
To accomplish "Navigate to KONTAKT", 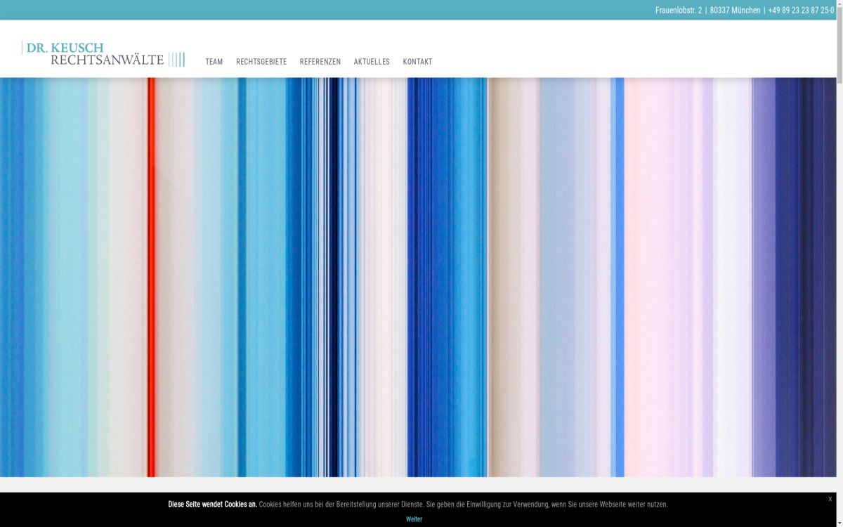I will click(x=417, y=62).
